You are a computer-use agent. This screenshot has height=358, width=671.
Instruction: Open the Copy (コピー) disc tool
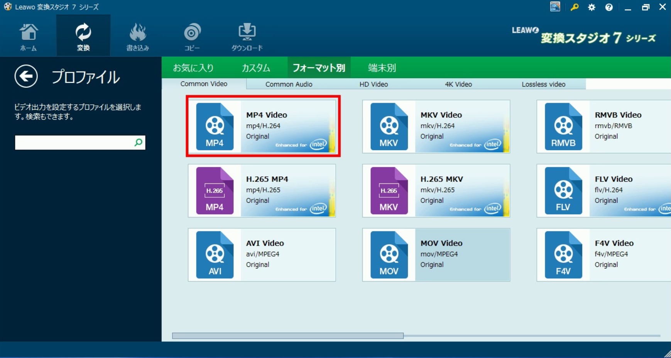click(192, 37)
